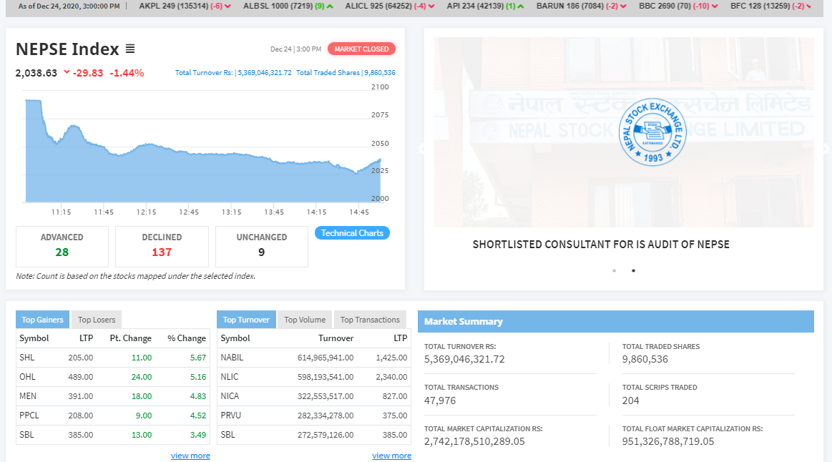
Task: Click total float market capitalization value 951,326,788,719.05
Action: click(x=668, y=441)
